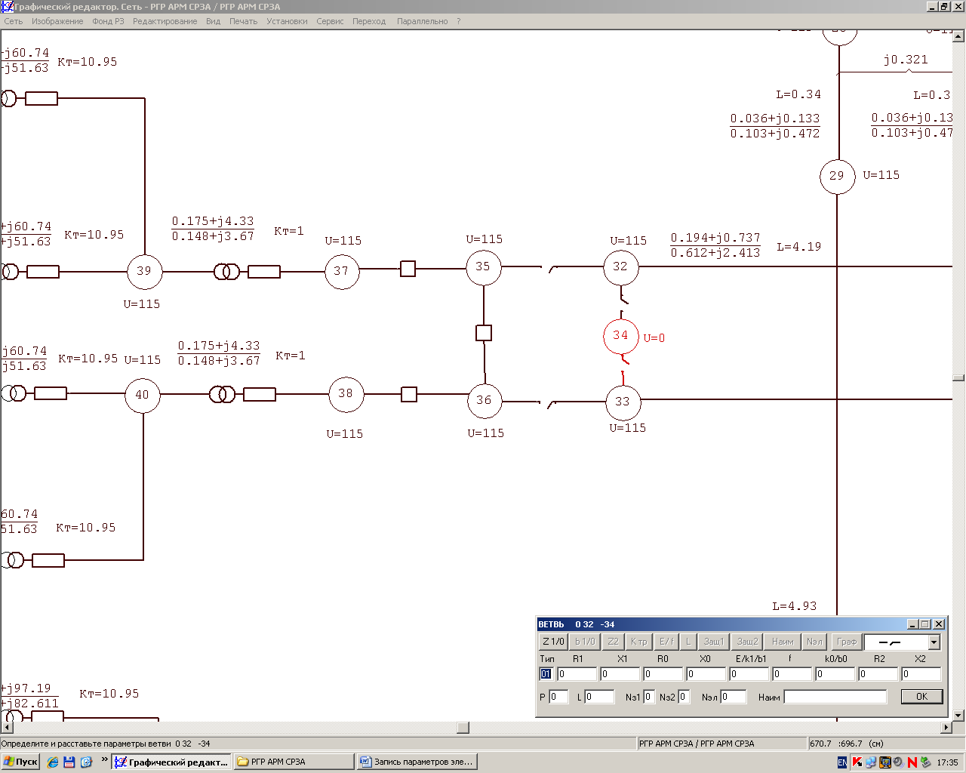The image size is (966, 773).
Task: Click the Наим button in dialog toolbar
Action: pos(783,642)
